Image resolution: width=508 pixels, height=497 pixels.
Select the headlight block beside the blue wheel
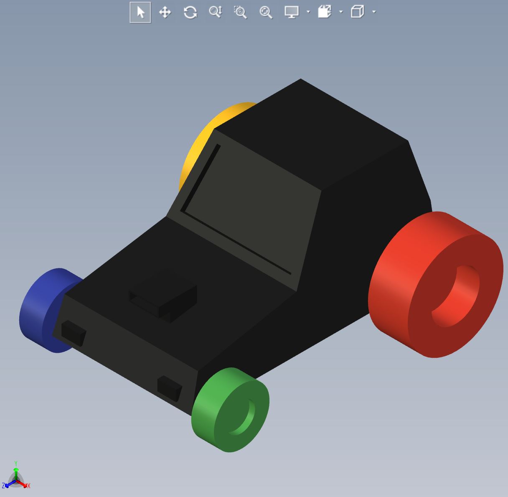pos(74,334)
